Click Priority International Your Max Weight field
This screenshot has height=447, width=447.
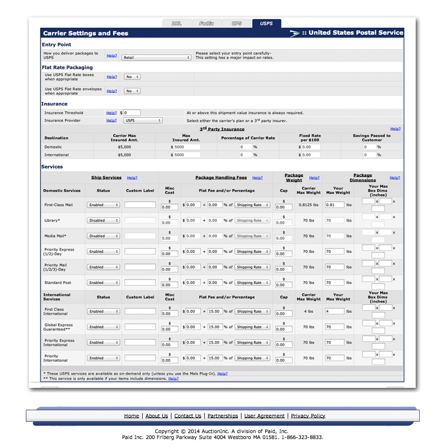[x=335, y=358]
